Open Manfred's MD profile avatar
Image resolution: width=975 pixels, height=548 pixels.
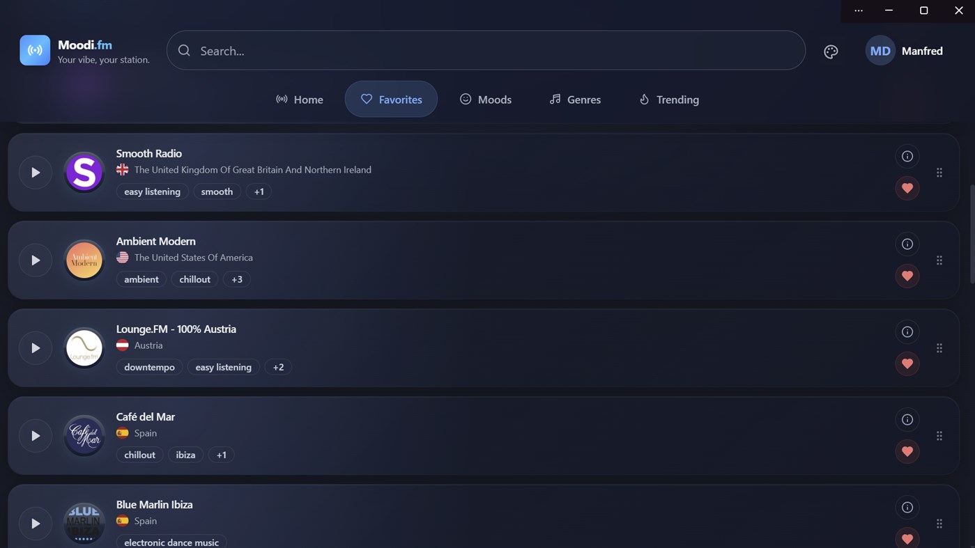coord(880,51)
